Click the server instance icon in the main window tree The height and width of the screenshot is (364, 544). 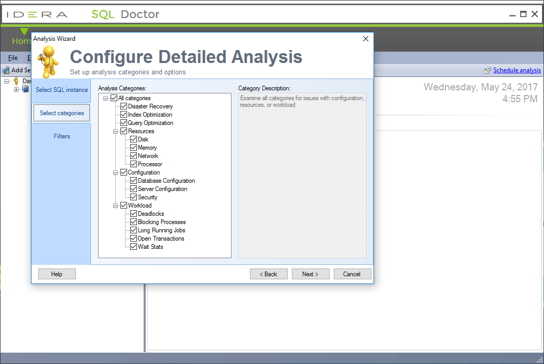pyautogui.click(x=25, y=89)
